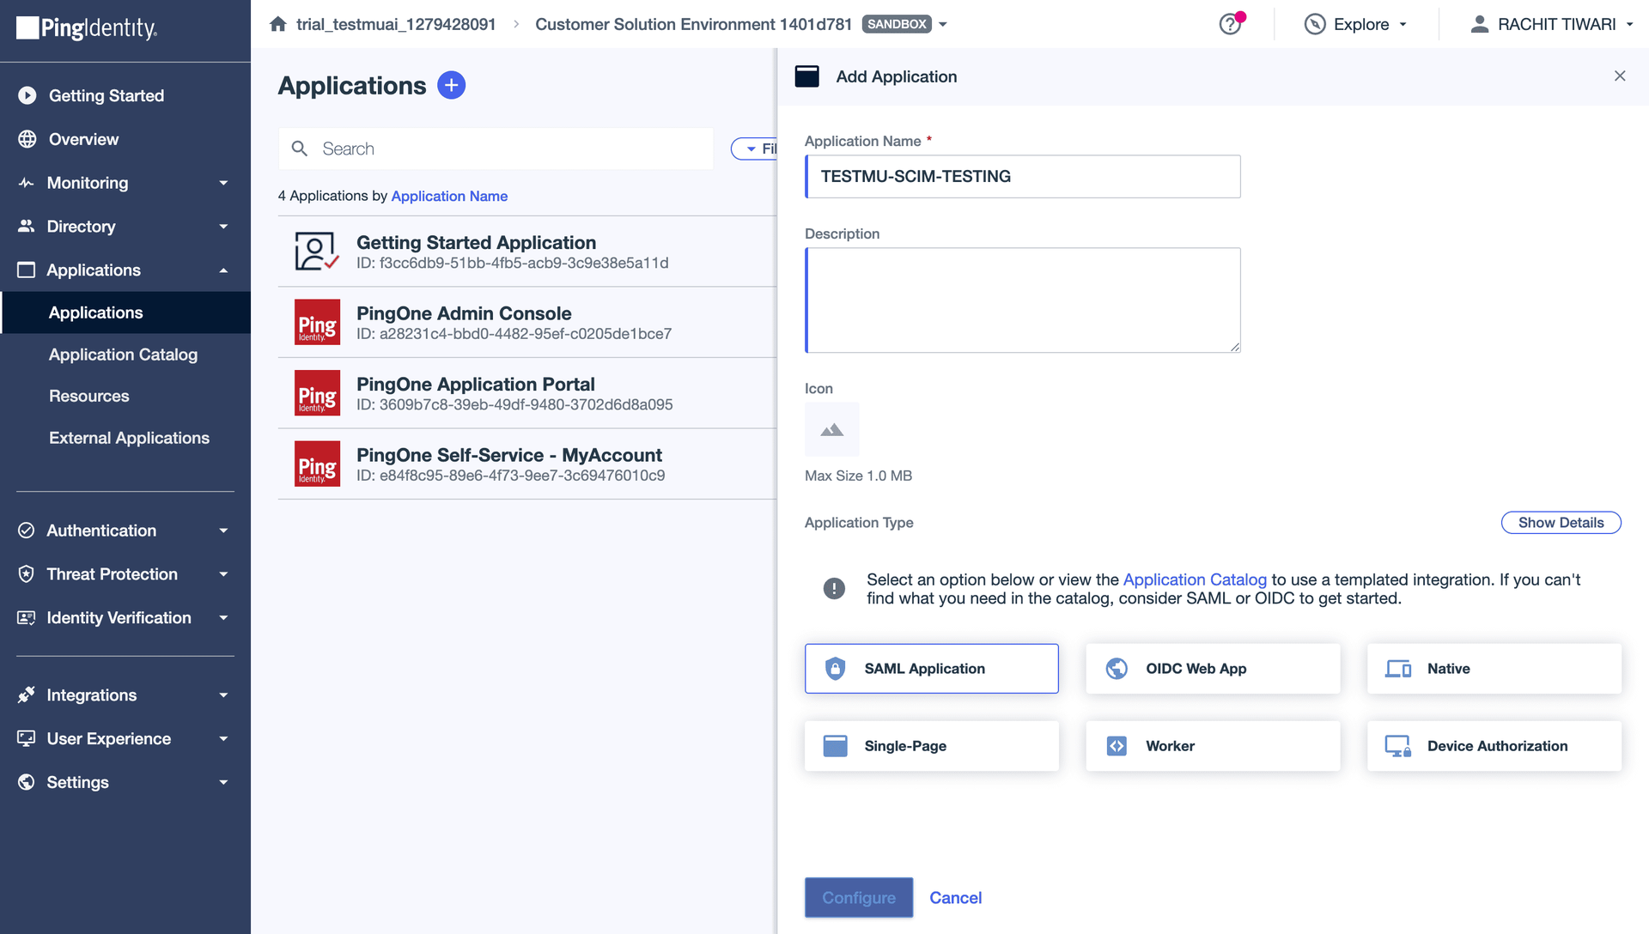Image resolution: width=1649 pixels, height=934 pixels.
Task: Collapse the Applications sidebar section
Action: 222,270
